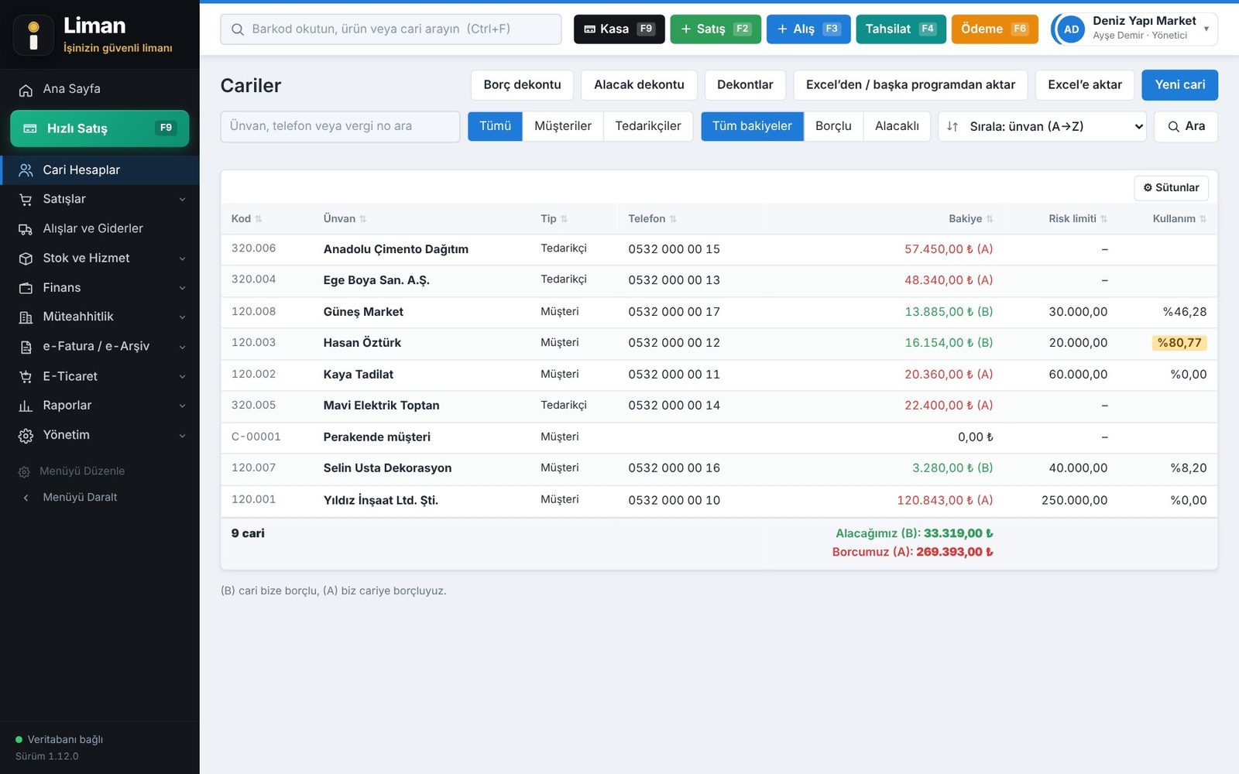Viewport: 1239px width, 774px height.
Task: Click the e-Fatura / e-Arşiv document icon
Action: pyautogui.click(x=26, y=347)
